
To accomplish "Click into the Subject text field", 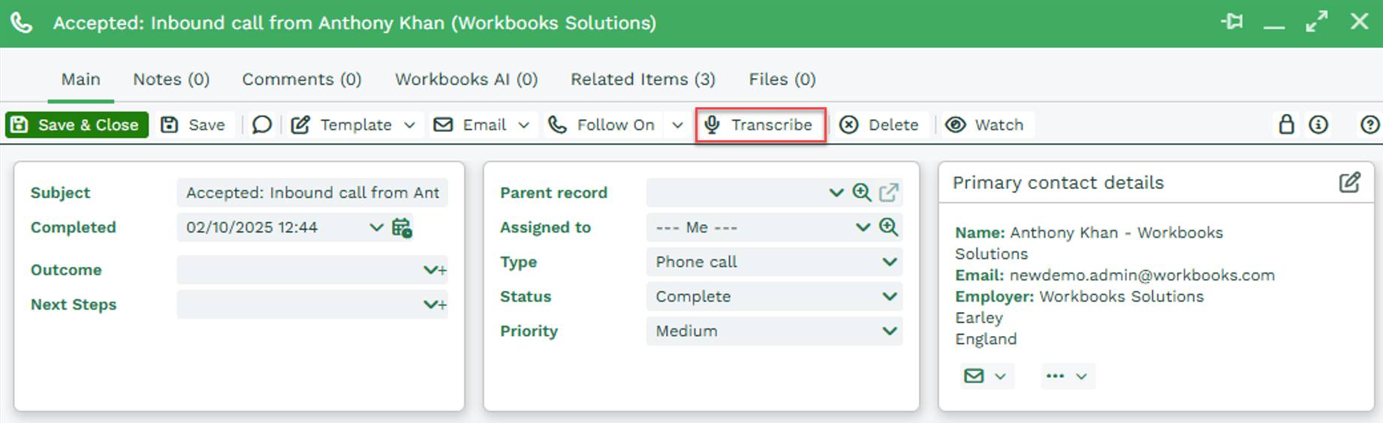I will coord(312,193).
